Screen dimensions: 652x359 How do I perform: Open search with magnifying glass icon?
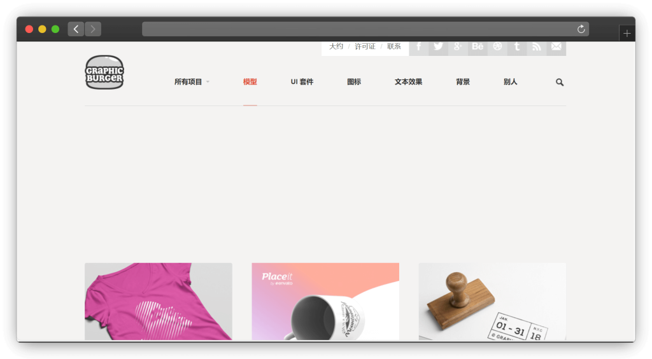click(560, 82)
